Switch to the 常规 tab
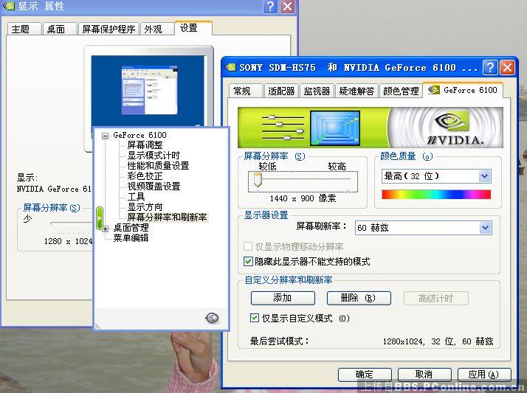 pos(245,91)
